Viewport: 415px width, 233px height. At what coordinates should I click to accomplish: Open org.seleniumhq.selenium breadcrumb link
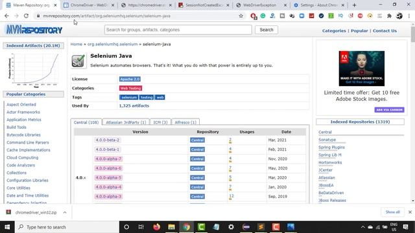coord(112,44)
